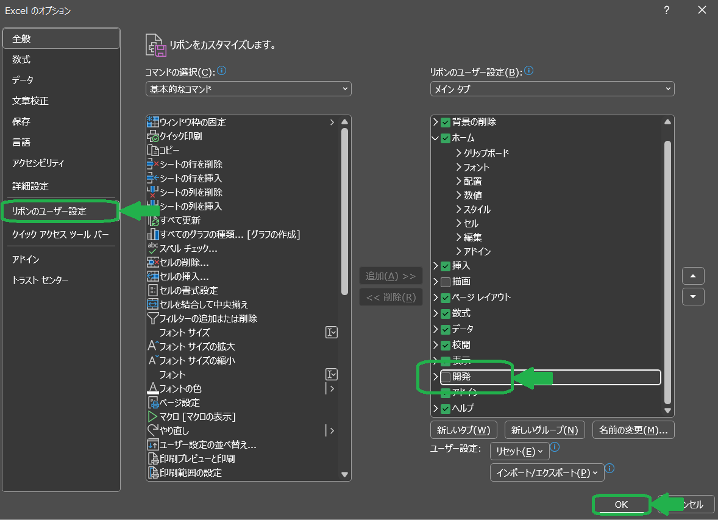Select the セルの挿入 icon
718x520 pixels.
pos(152,276)
